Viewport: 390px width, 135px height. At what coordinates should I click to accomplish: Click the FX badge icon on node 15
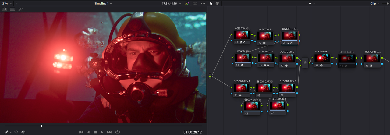pos(371,65)
